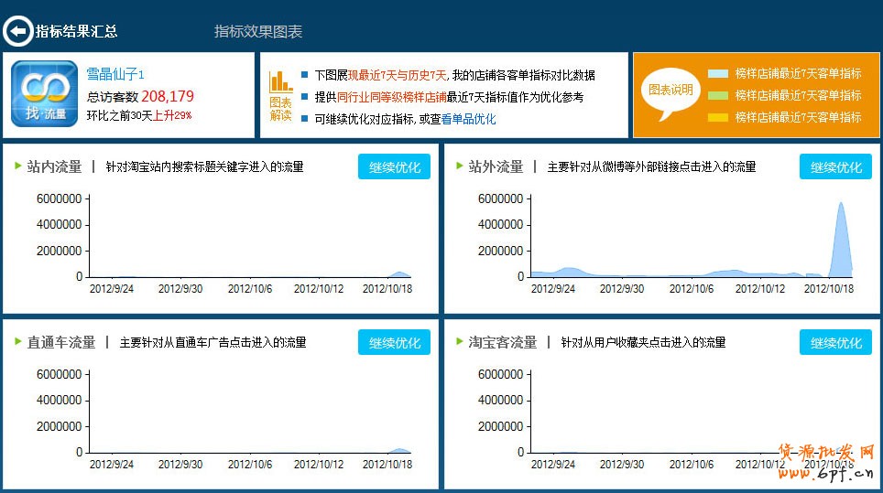Image resolution: width=883 pixels, height=493 pixels.
Task: Open the 指标效果图表 tab
Action: coord(257,31)
